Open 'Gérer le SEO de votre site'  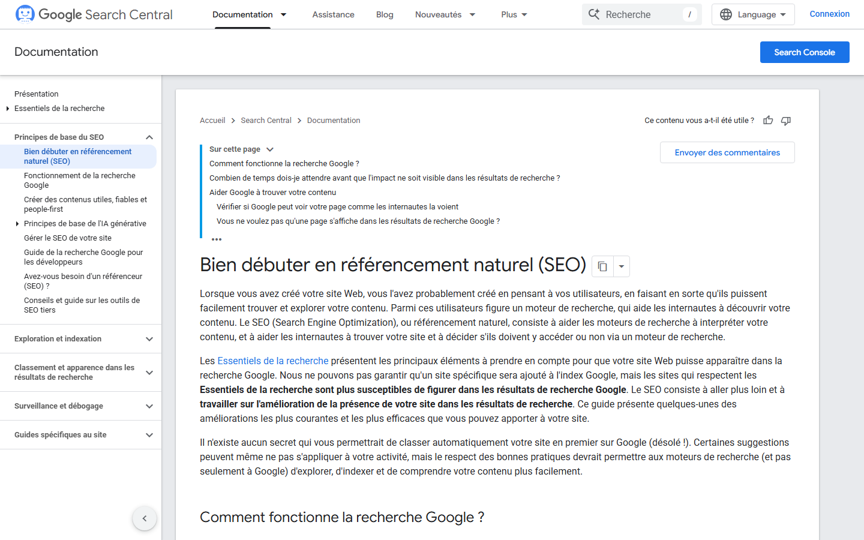click(x=68, y=238)
